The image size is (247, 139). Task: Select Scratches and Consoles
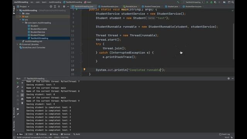pyautogui.click(x=34, y=47)
